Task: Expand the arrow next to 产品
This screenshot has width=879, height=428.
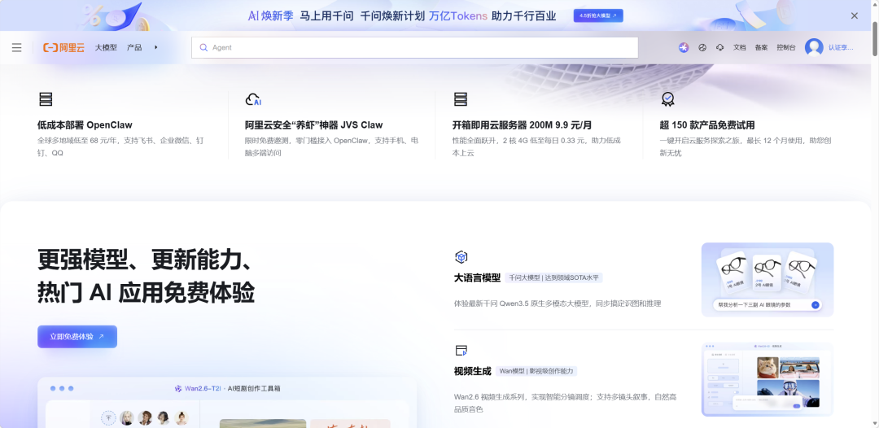Action: pyautogui.click(x=156, y=48)
